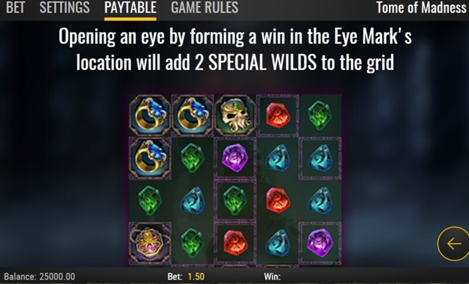Select the PAYTABLE tab
This screenshot has width=469, height=284.
pos(130,8)
